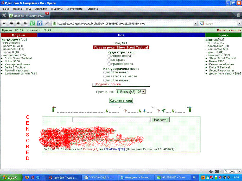Image resolution: width=242 pixels, height=181 pixels.
Task: Open the Вид menu
Action: (28, 9)
